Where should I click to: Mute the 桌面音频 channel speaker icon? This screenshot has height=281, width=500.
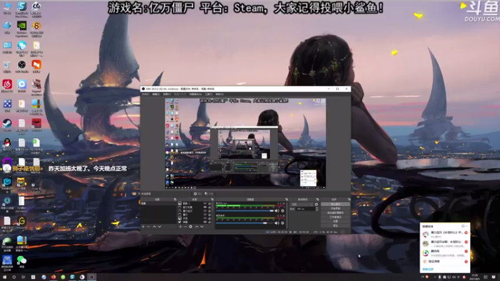277,223
